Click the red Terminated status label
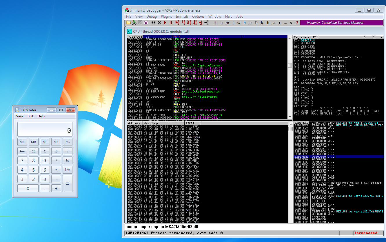This screenshot has width=386, height=242. 366,233
